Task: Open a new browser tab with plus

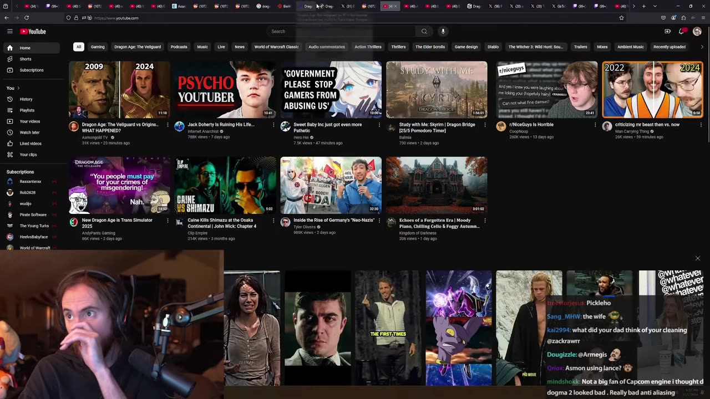Action: [643, 6]
